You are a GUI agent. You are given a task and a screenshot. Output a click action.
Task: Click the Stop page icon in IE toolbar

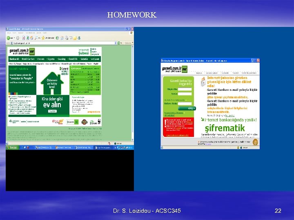(24, 38)
